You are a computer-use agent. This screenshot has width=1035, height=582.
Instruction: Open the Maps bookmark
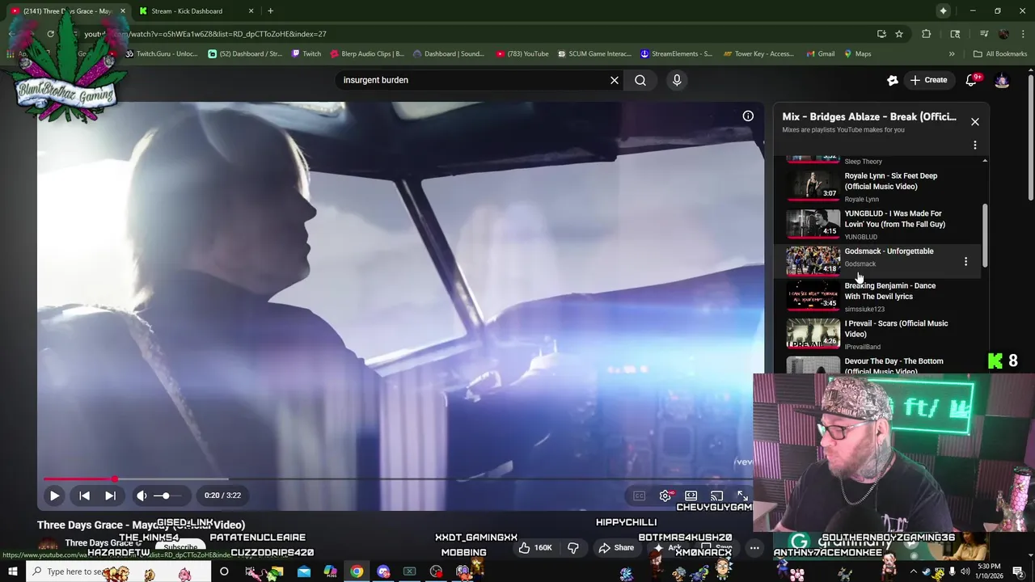[x=858, y=54]
